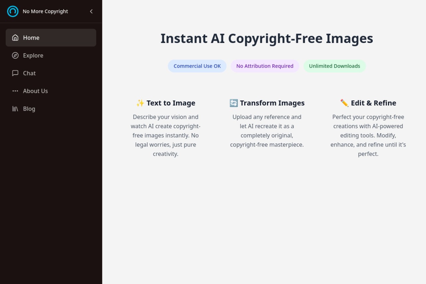Click the Home house icon
This screenshot has width=426, height=284.
[15, 38]
